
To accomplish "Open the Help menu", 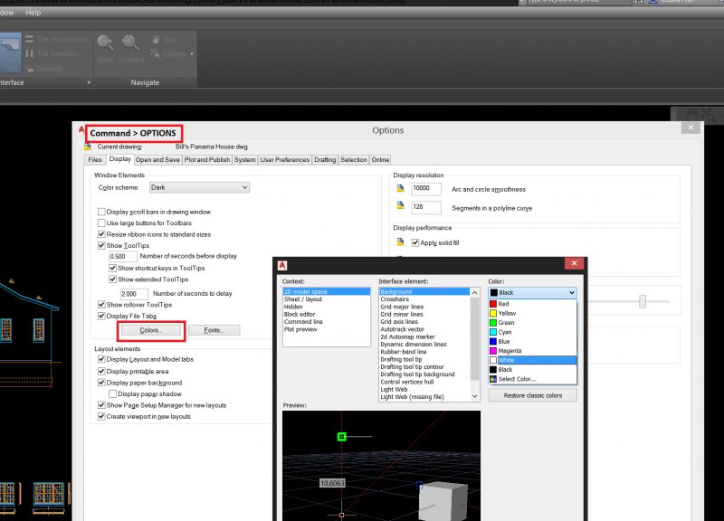I will coord(33,13).
